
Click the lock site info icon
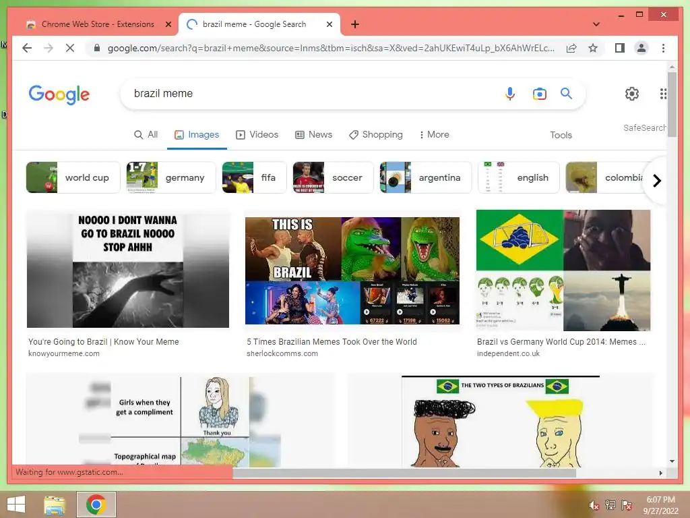[x=97, y=48]
